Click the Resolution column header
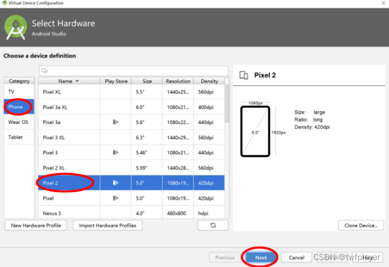This screenshot has height=267, width=389. coord(178,81)
